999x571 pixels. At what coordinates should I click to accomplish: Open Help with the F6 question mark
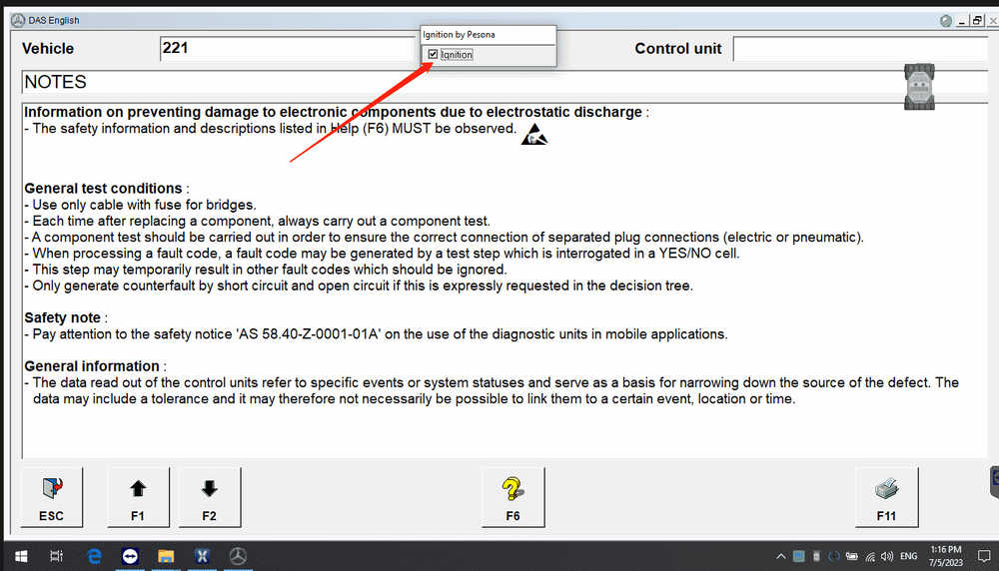point(512,497)
